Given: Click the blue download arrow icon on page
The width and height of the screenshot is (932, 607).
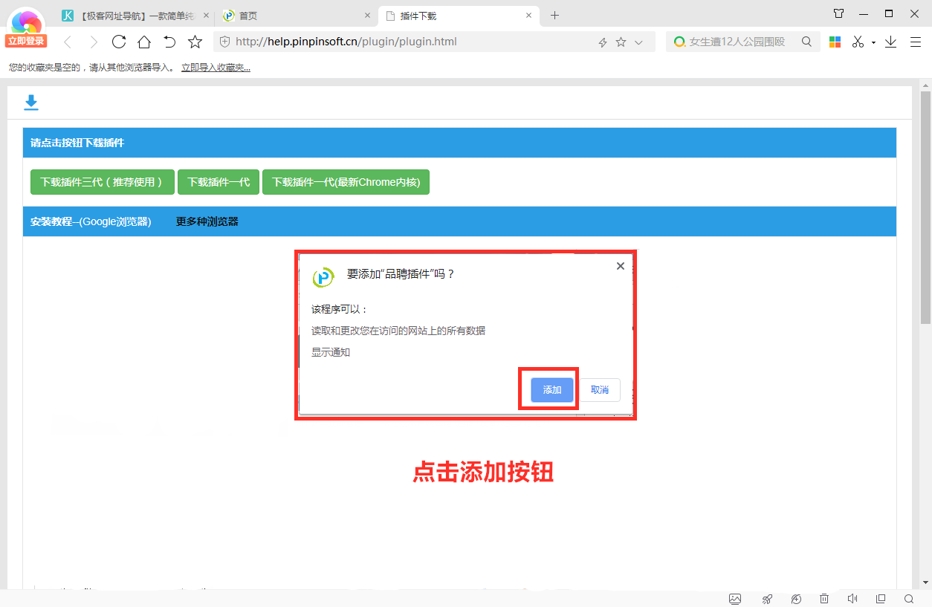Looking at the screenshot, I should click(x=30, y=103).
